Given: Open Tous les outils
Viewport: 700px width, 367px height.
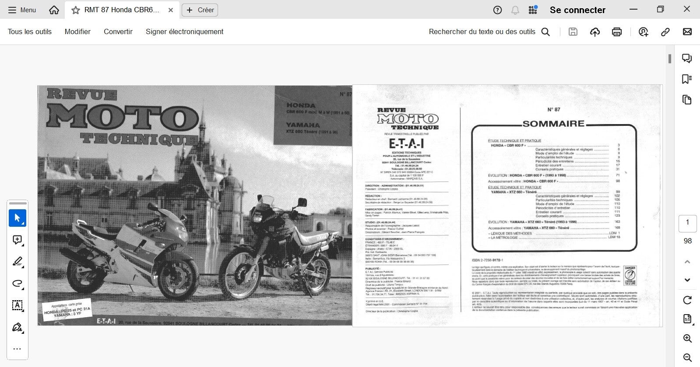Looking at the screenshot, I should (x=30, y=31).
